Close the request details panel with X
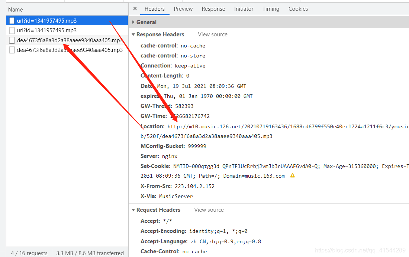409x257 pixels. click(x=135, y=9)
